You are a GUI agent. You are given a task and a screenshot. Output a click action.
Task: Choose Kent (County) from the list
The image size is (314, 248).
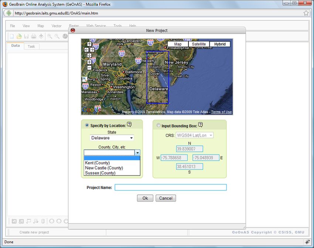click(112, 163)
